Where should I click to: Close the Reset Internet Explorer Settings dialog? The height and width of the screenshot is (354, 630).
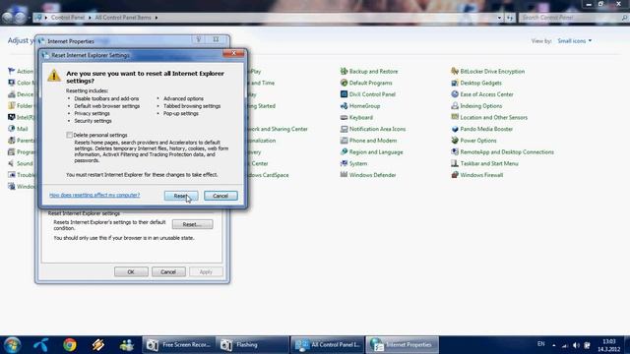coord(233,53)
